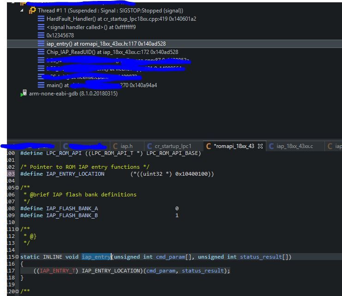Activate the *romapi_18xx_43 editor tab
The width and height of the screenshot is (342, 296).
(x=234, y=146)
